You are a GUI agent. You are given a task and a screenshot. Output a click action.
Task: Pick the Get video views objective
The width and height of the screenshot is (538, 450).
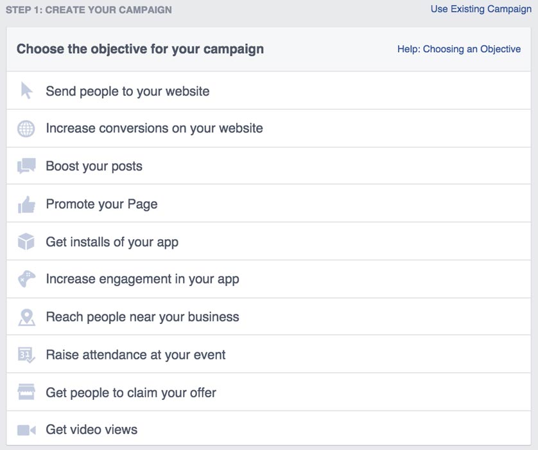92,429
